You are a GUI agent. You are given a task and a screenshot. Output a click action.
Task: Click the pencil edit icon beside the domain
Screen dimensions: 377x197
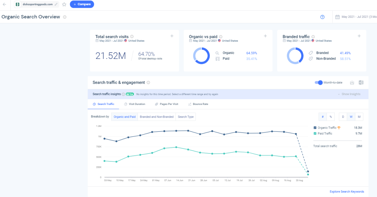[56, 5]
